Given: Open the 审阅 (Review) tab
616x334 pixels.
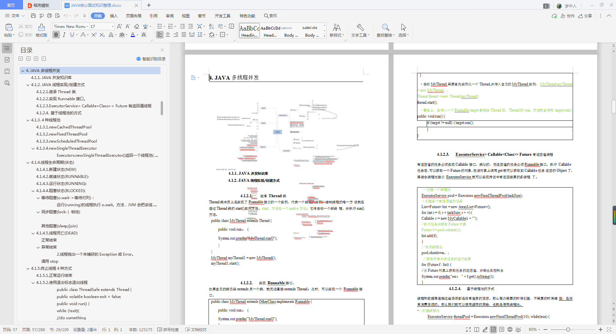Looking at the screenshot, I should pyautogui.click(x=170, y=16).
